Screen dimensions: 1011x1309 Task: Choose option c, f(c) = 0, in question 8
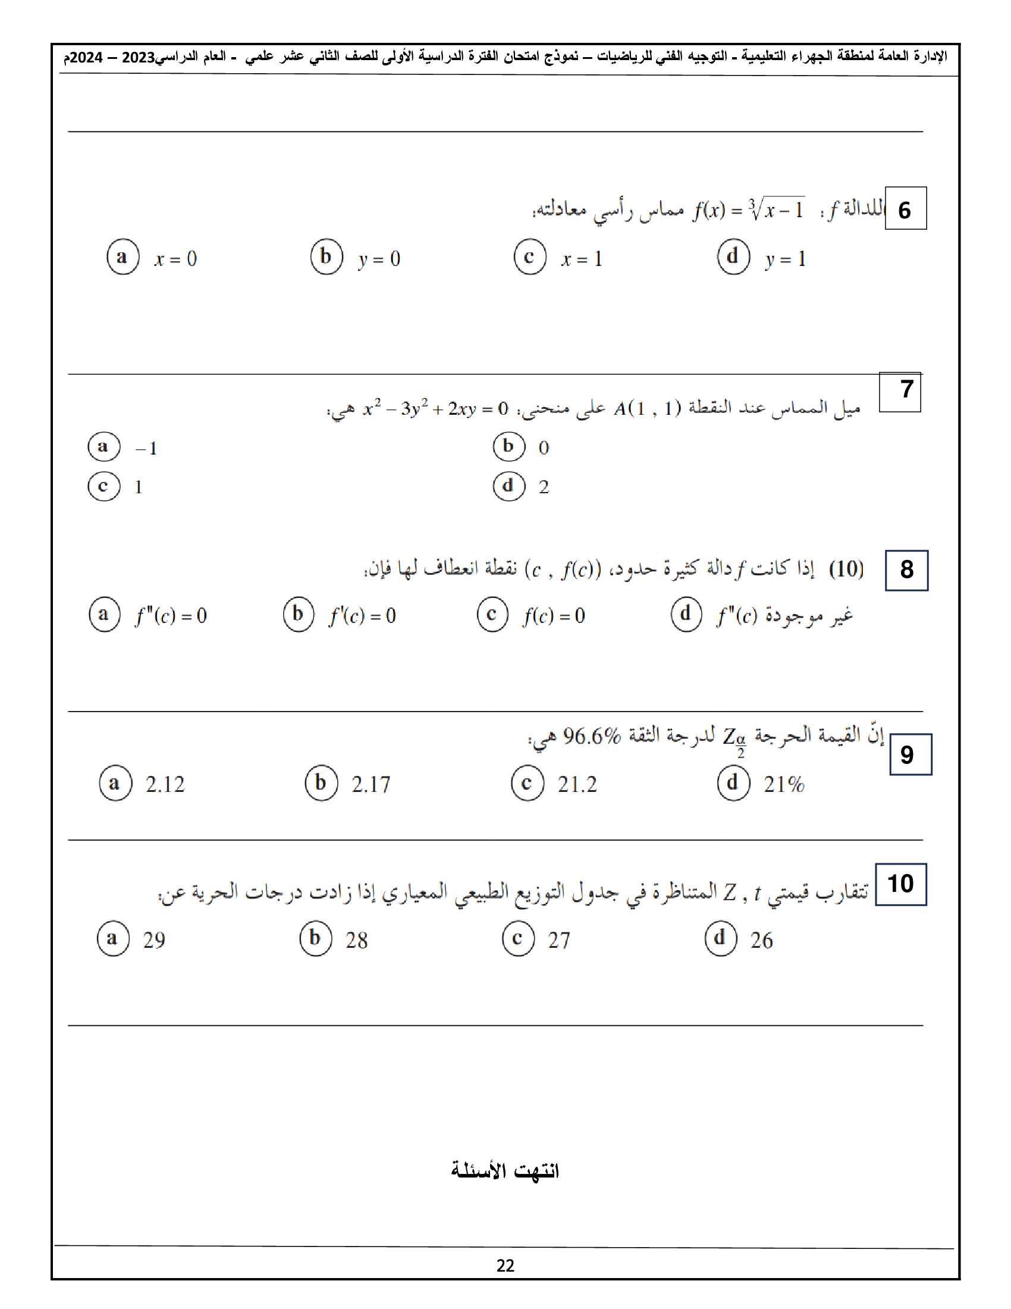coord(492,615)
